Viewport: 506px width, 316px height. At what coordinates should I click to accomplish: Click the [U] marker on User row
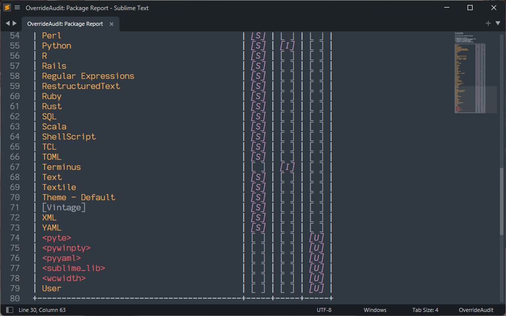pos(316,288)
